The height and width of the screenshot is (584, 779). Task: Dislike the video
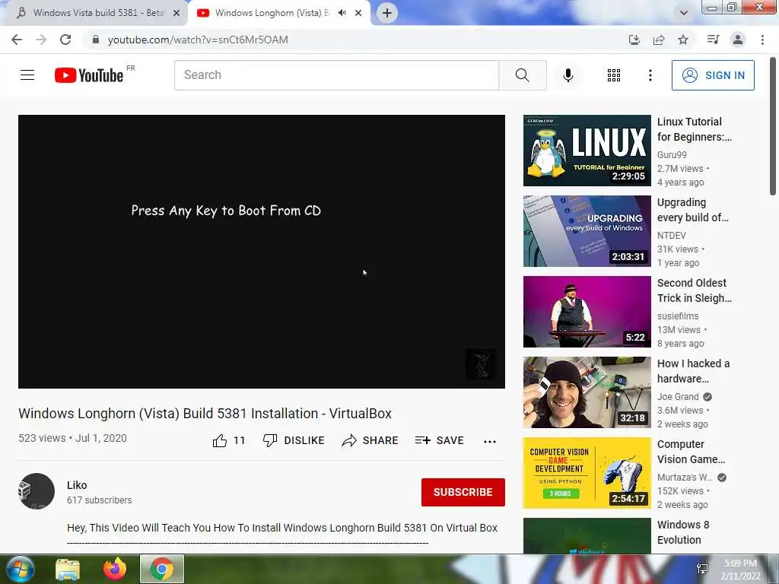click(x=294, y=440)
